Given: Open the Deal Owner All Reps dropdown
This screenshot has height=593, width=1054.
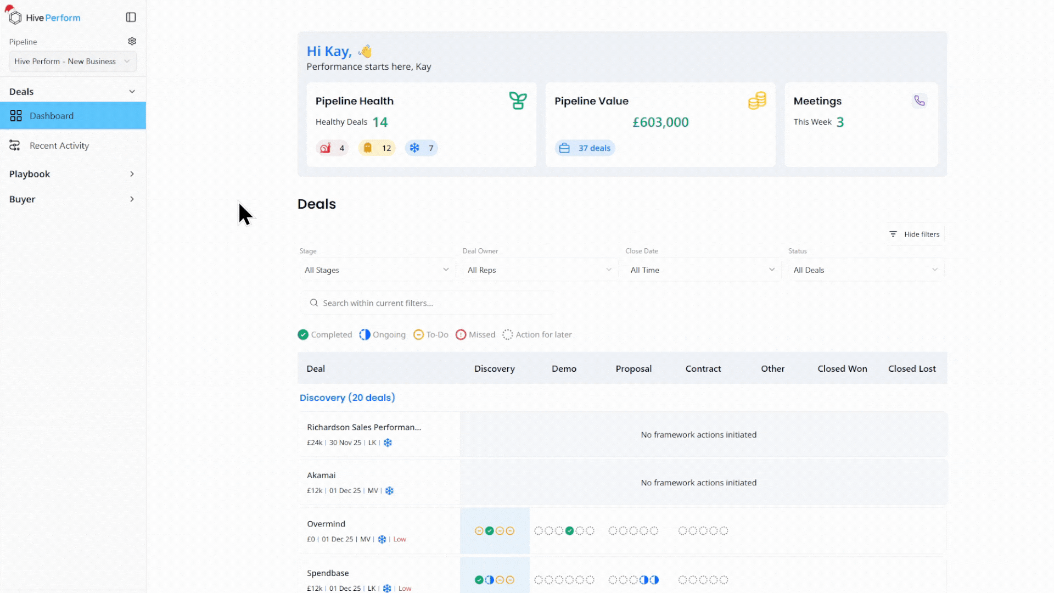Looking at the screenshot, I should tap(539, 270).
